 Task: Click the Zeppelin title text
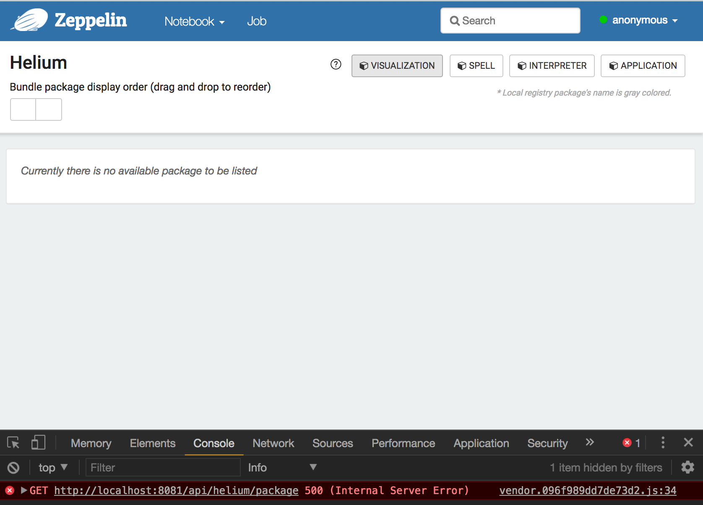click(x=91, y=20)
